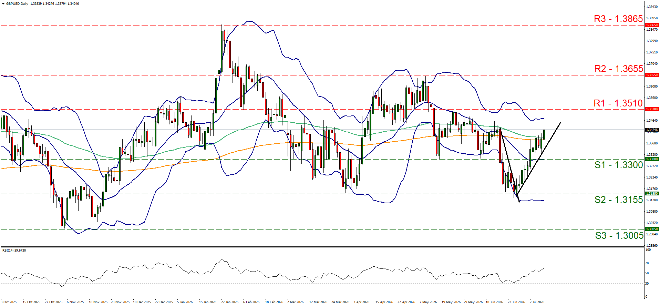Click the 3 Oct 2025 date marker
Image resolution: width=660 pixels, height=306 pixels.
click(9, 302)
